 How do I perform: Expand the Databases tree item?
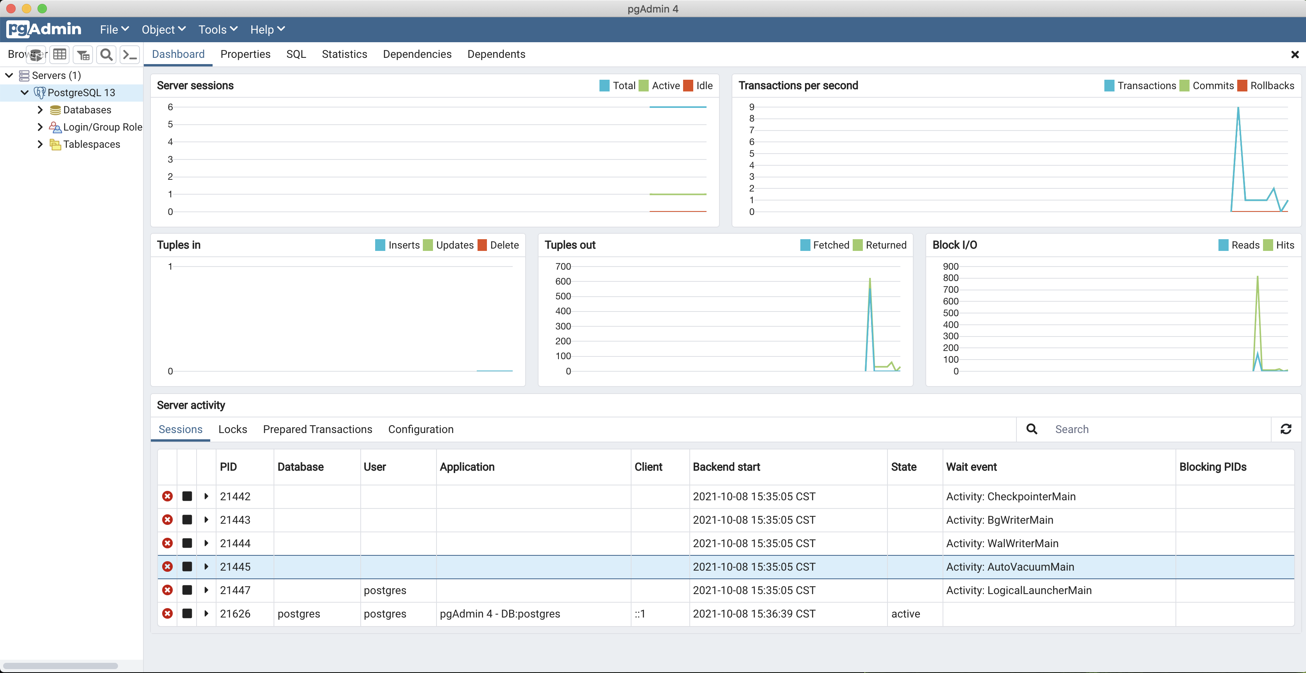tap(39, 109)
